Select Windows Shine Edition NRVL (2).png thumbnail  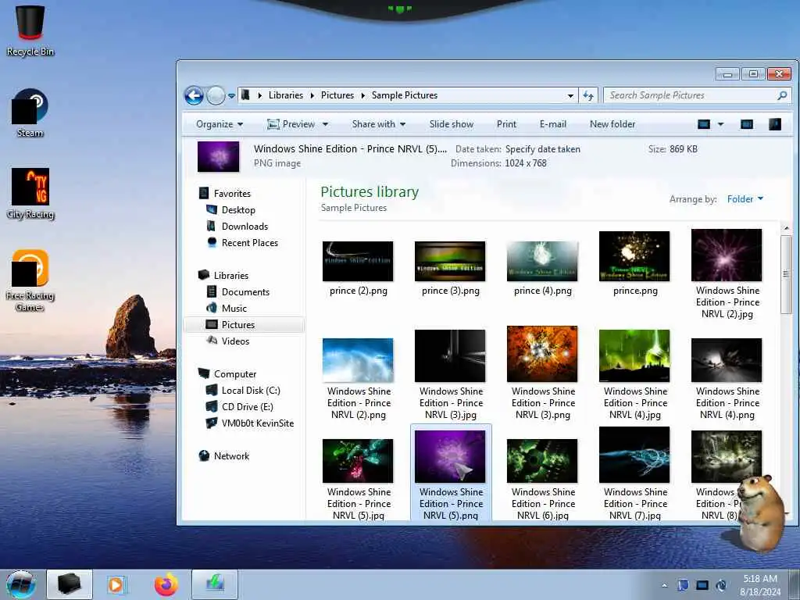[358, 359]
